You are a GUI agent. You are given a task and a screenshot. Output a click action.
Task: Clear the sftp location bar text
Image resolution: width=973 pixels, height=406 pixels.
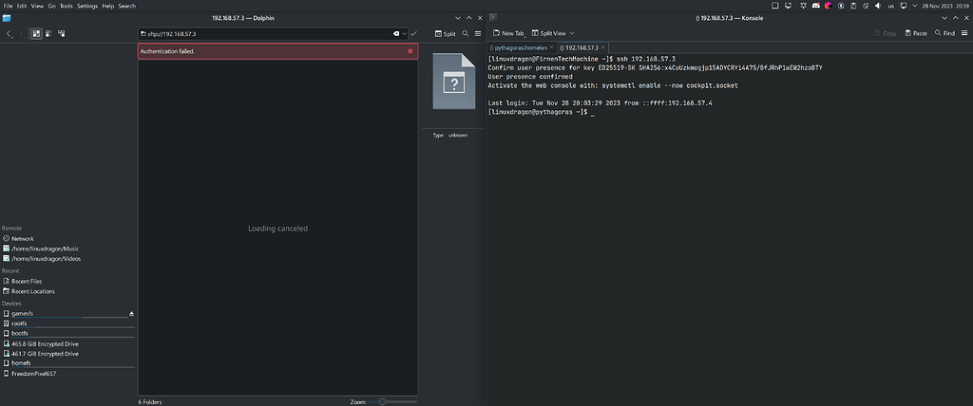pos(396,33)
